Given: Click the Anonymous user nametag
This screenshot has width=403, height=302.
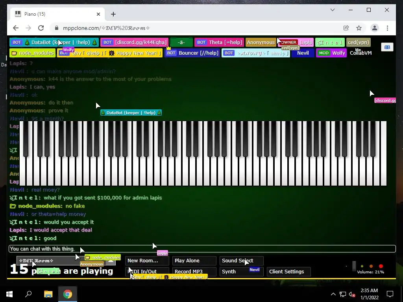Looking at the screenshot, I should point(261,42).
